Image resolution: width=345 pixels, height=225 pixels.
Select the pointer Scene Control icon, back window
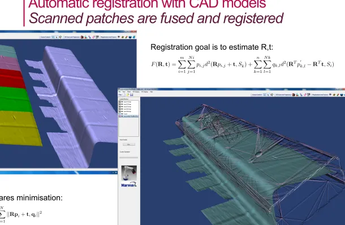57,37
